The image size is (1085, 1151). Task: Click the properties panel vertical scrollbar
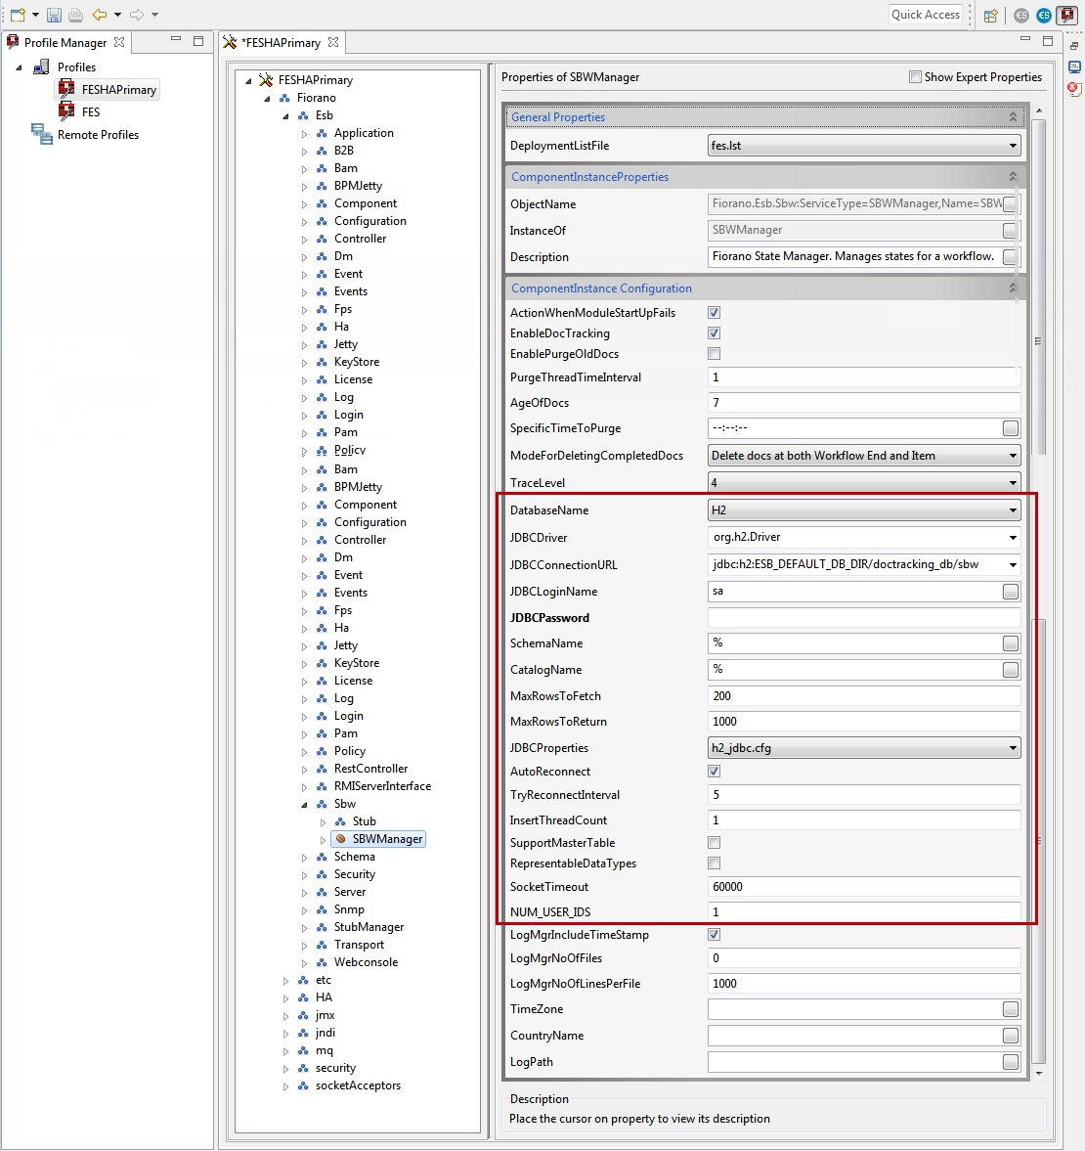coord(1038,293)
